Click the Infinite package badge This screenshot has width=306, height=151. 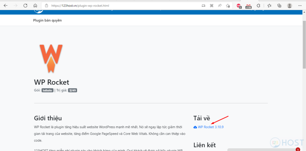[48, 90]
